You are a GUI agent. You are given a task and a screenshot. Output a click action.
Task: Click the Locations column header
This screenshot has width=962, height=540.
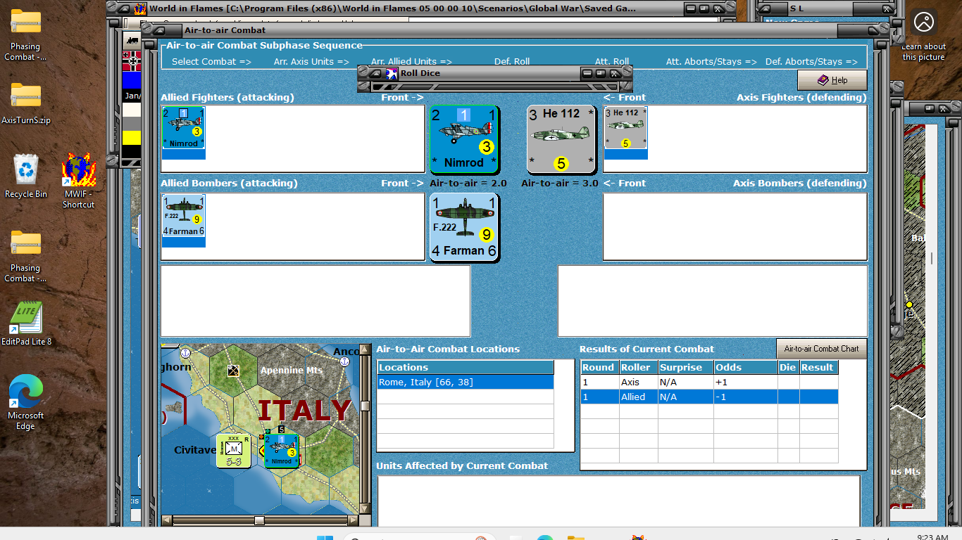coord(466,367)
